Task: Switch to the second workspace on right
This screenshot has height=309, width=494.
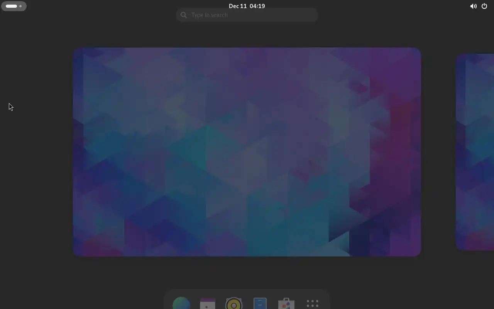Action: (x=475, y=152)
